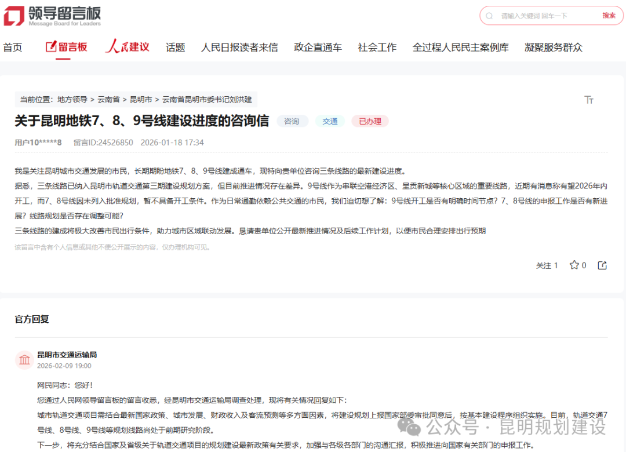This screenshot has width=626, height=452.
Task: Open the 首页 menu item
Action: point(13,47)
